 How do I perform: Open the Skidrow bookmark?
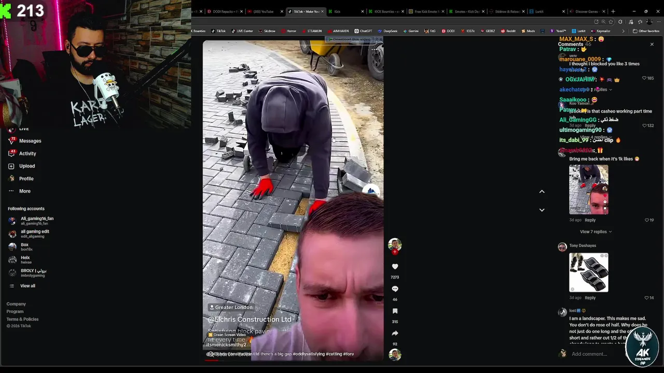click(x=267, y=31)
